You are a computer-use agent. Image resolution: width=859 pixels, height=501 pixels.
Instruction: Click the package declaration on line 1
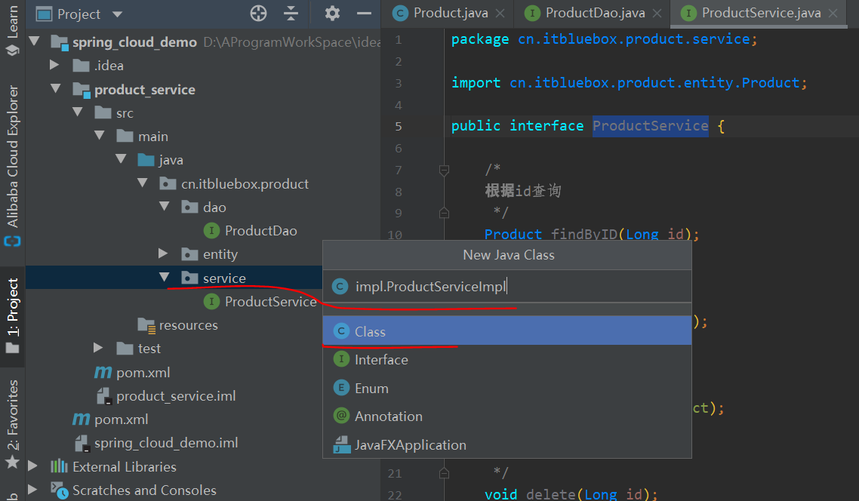pyautogui.click(x=605, y=39)
